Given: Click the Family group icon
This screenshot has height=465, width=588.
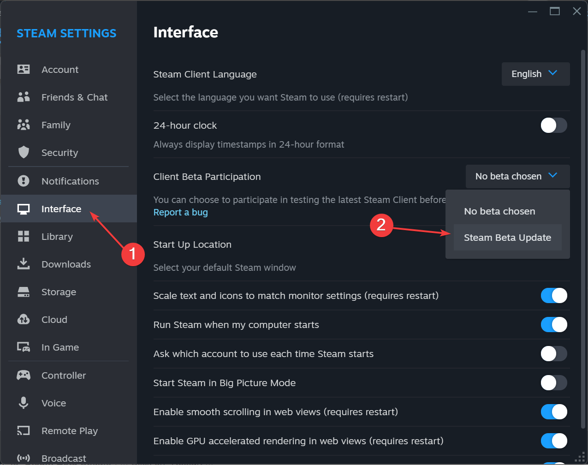Looking at the screenshot, I should click(x=24, y=125).
